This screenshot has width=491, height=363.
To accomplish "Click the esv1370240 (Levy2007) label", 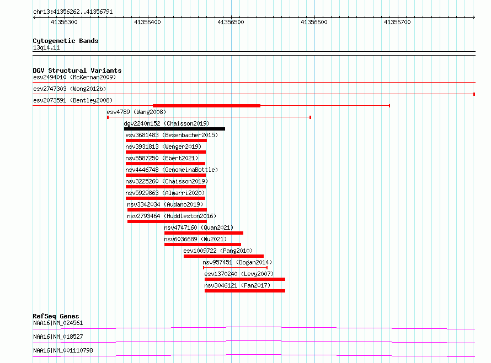I will point(239,274).
